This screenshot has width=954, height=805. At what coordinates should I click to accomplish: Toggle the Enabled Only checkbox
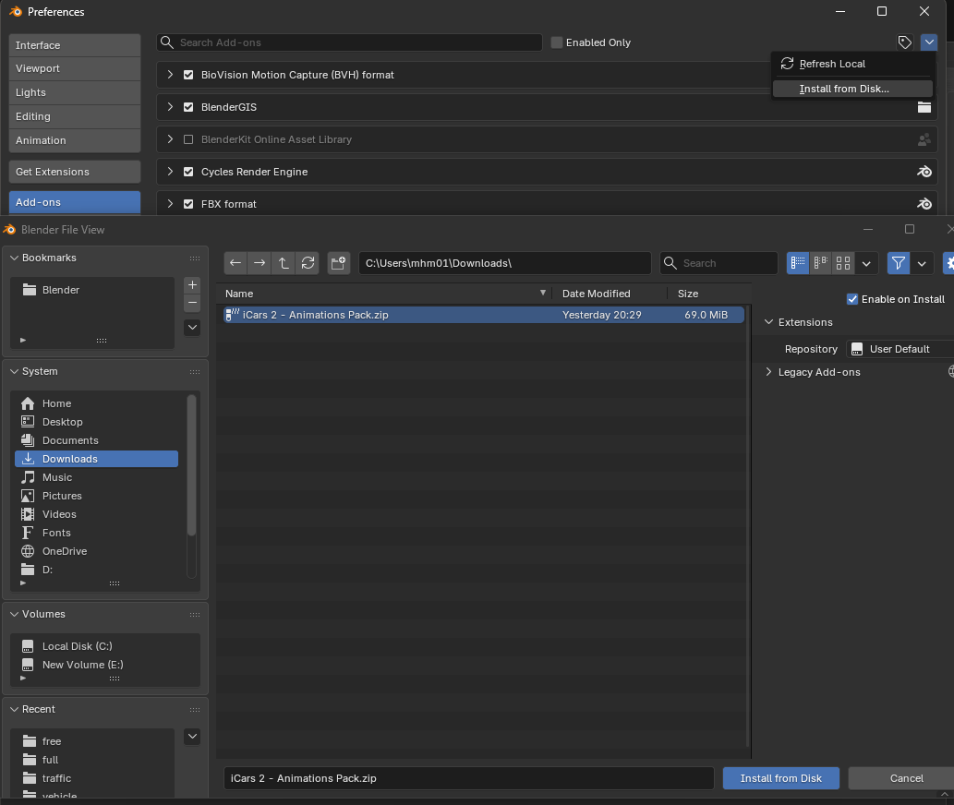tap(557, 42)
